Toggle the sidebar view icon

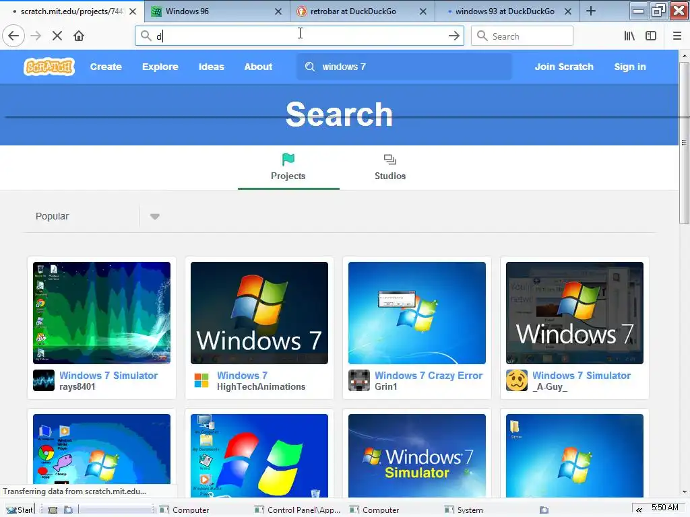(651, 36)
